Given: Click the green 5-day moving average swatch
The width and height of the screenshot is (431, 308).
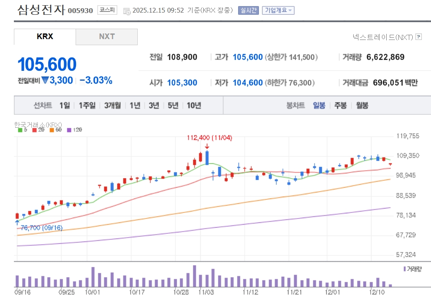Looking at the screenshot, I should [x=20, y=130].
